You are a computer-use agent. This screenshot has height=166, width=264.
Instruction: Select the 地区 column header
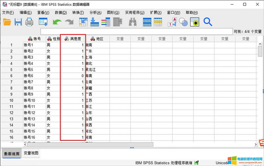click(x=97, y=39)
